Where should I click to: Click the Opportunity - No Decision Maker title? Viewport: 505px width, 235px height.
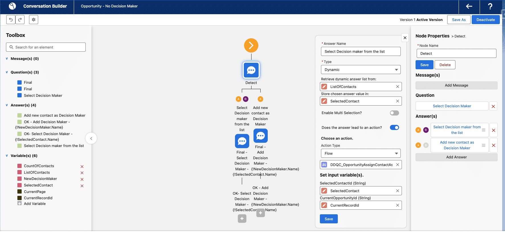point(109,6)
